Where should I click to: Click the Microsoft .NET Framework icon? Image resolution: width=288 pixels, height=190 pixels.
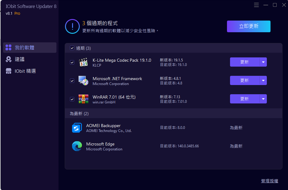coord(83,81)
